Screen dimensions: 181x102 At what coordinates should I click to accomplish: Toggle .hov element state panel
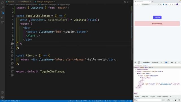click(163, 100)
